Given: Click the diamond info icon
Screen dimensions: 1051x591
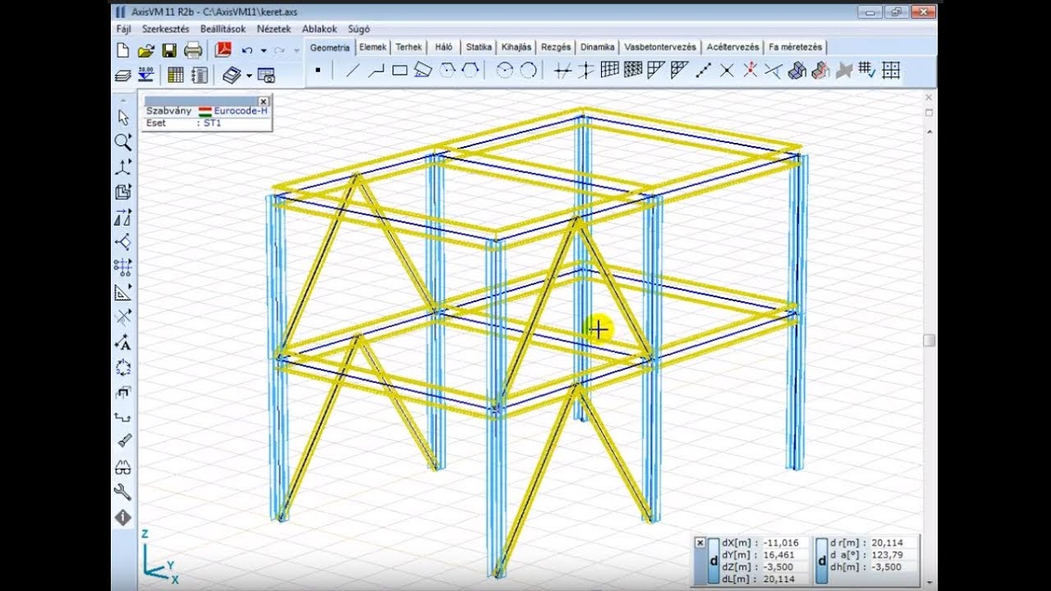Looking at the screenshot, I should click(x=123, y=518).
